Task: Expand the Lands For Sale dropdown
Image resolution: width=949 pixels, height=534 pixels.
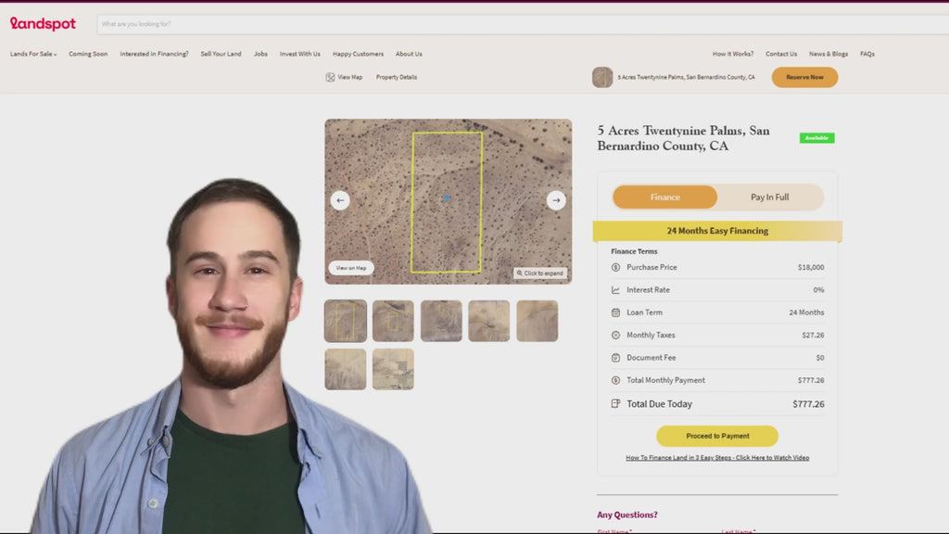Action: pyautogui.click(x=33, y=54)
